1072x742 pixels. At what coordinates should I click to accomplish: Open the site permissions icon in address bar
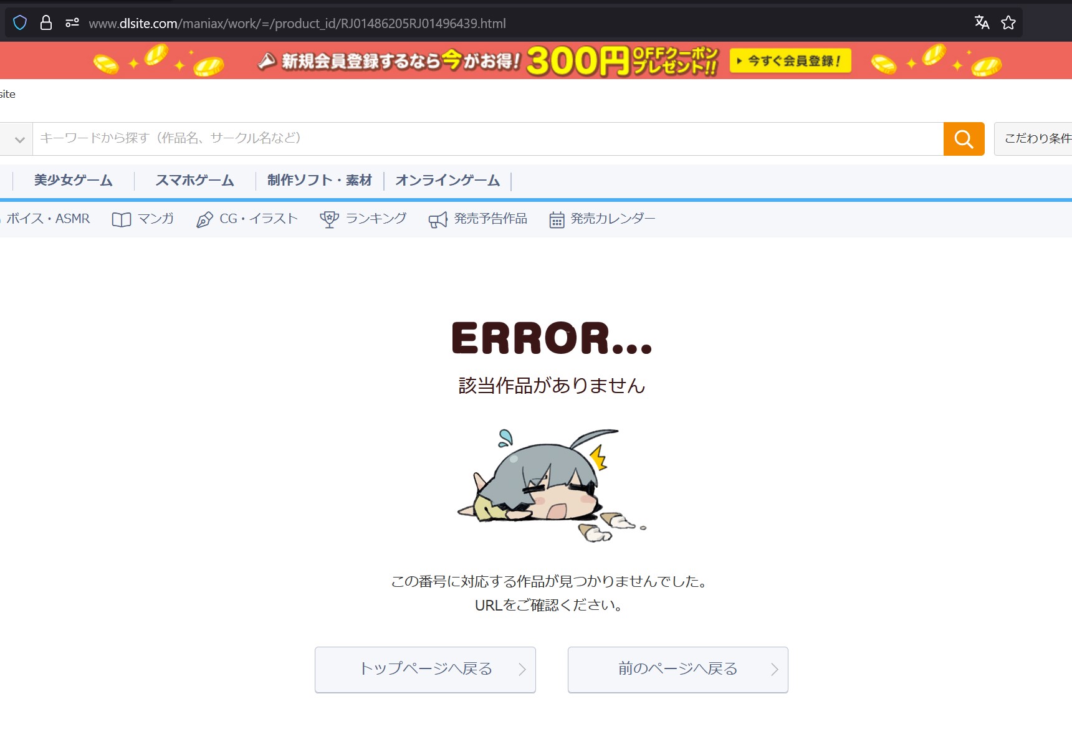click(x=72, y=23)
